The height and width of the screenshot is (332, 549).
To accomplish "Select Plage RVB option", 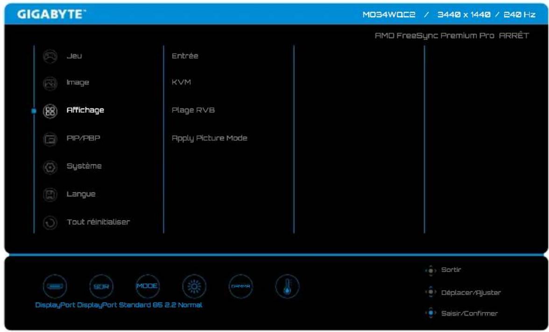I will 193,110.
